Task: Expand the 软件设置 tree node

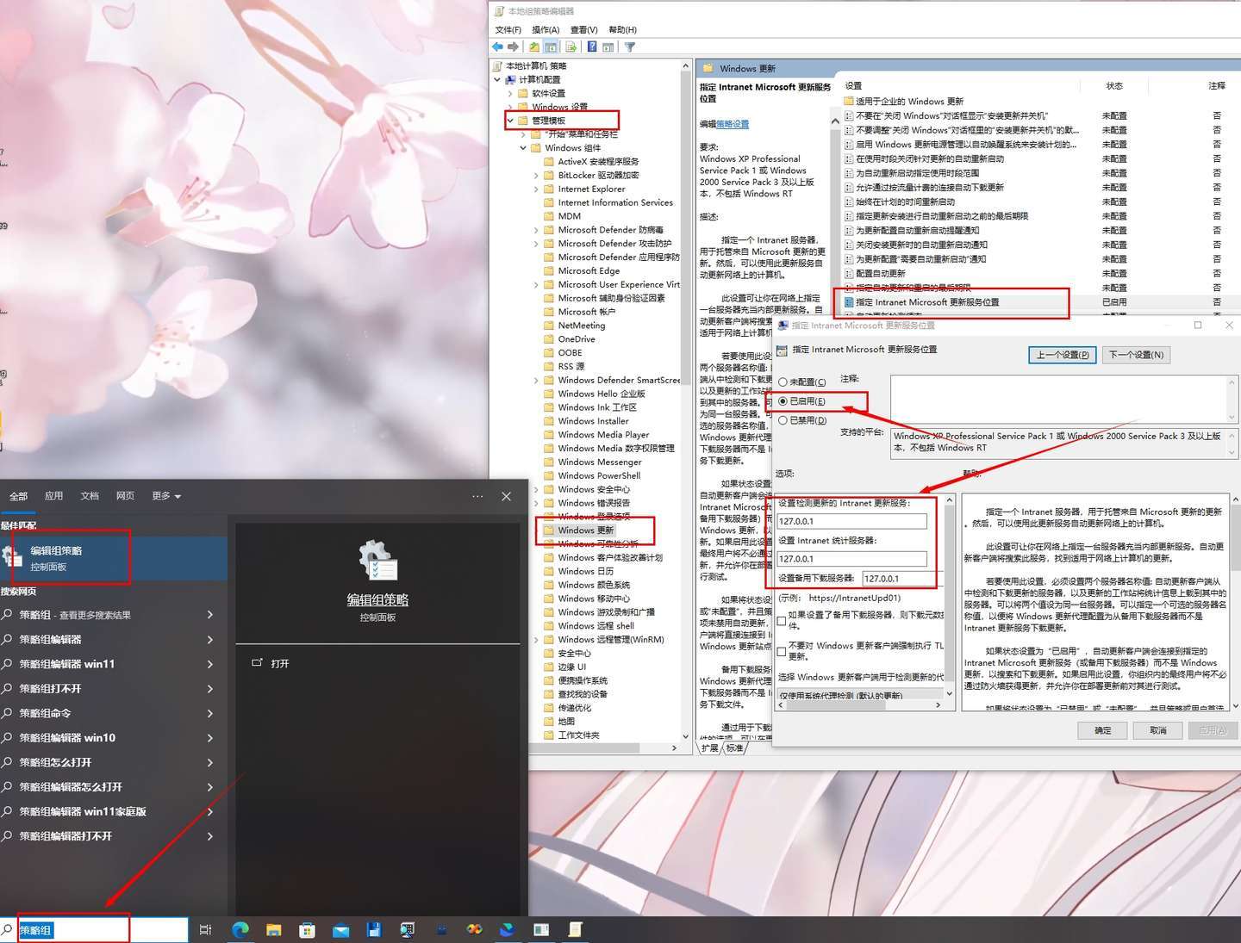Action: (510, 93)
